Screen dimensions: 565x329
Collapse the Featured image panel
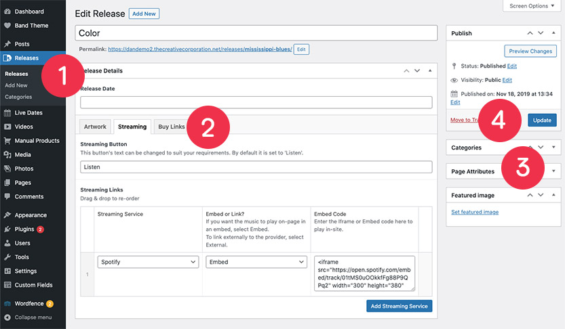click(x=553, y=195)
